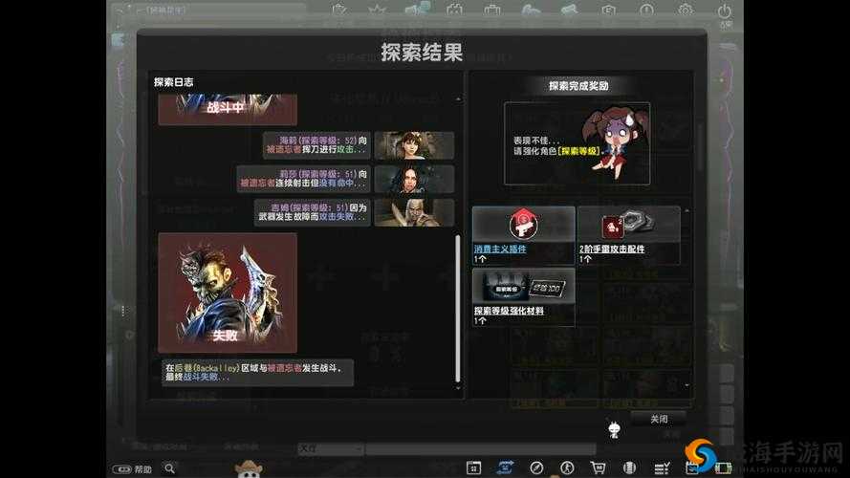The width and height of the screenshot is (850, 478).
Task: Click the blue swap arrows icon
Action: click(x=505, y=467)
